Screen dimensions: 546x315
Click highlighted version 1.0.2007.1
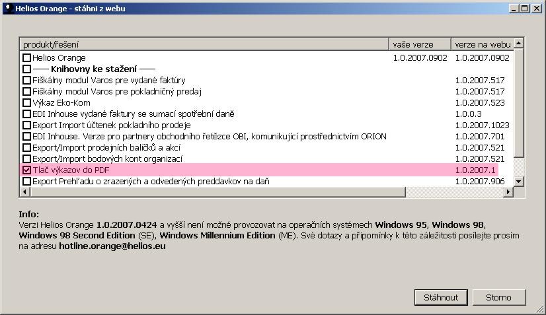475,170
